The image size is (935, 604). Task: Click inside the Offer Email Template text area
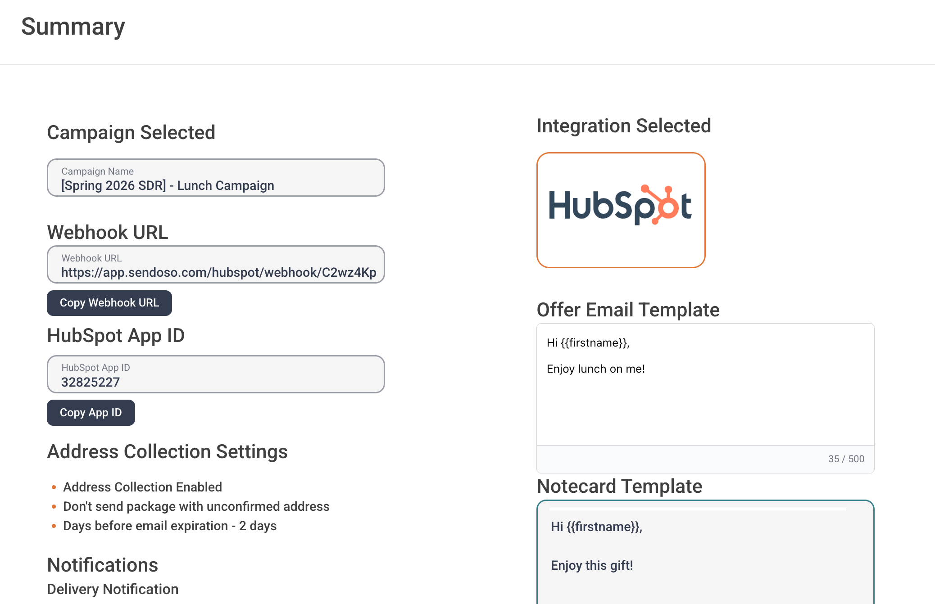point(705,384)
